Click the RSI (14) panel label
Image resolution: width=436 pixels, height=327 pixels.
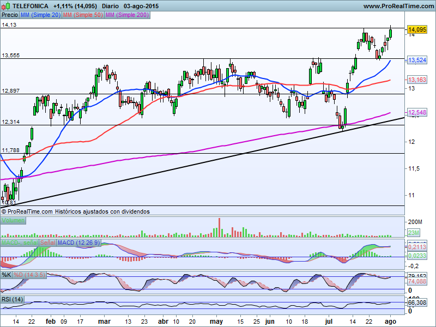point(13,299)
